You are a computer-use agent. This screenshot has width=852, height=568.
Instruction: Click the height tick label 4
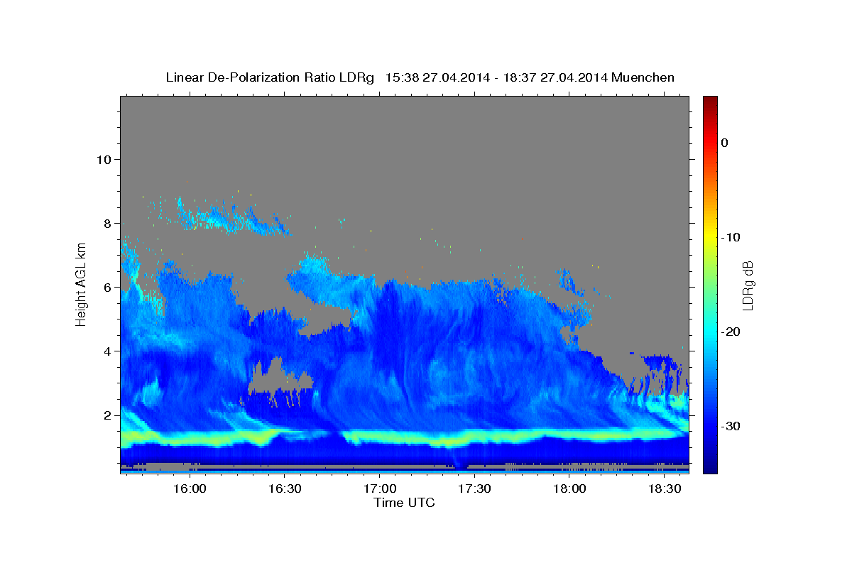click(107, 351)
